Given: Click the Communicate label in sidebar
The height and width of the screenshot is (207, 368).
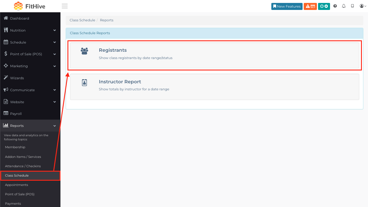Looking at the screenshot, I should [x=22, y=90].
